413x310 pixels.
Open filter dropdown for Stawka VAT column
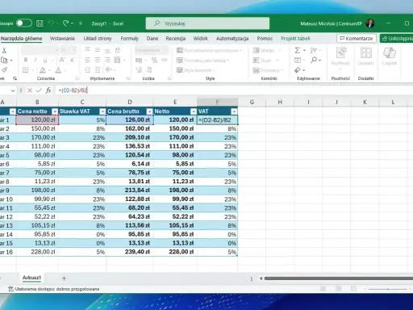(102, 111)
